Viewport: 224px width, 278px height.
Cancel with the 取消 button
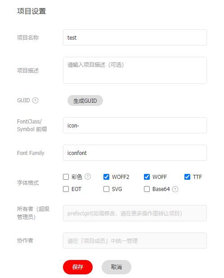pyautogui.click(x=116, y=267)
